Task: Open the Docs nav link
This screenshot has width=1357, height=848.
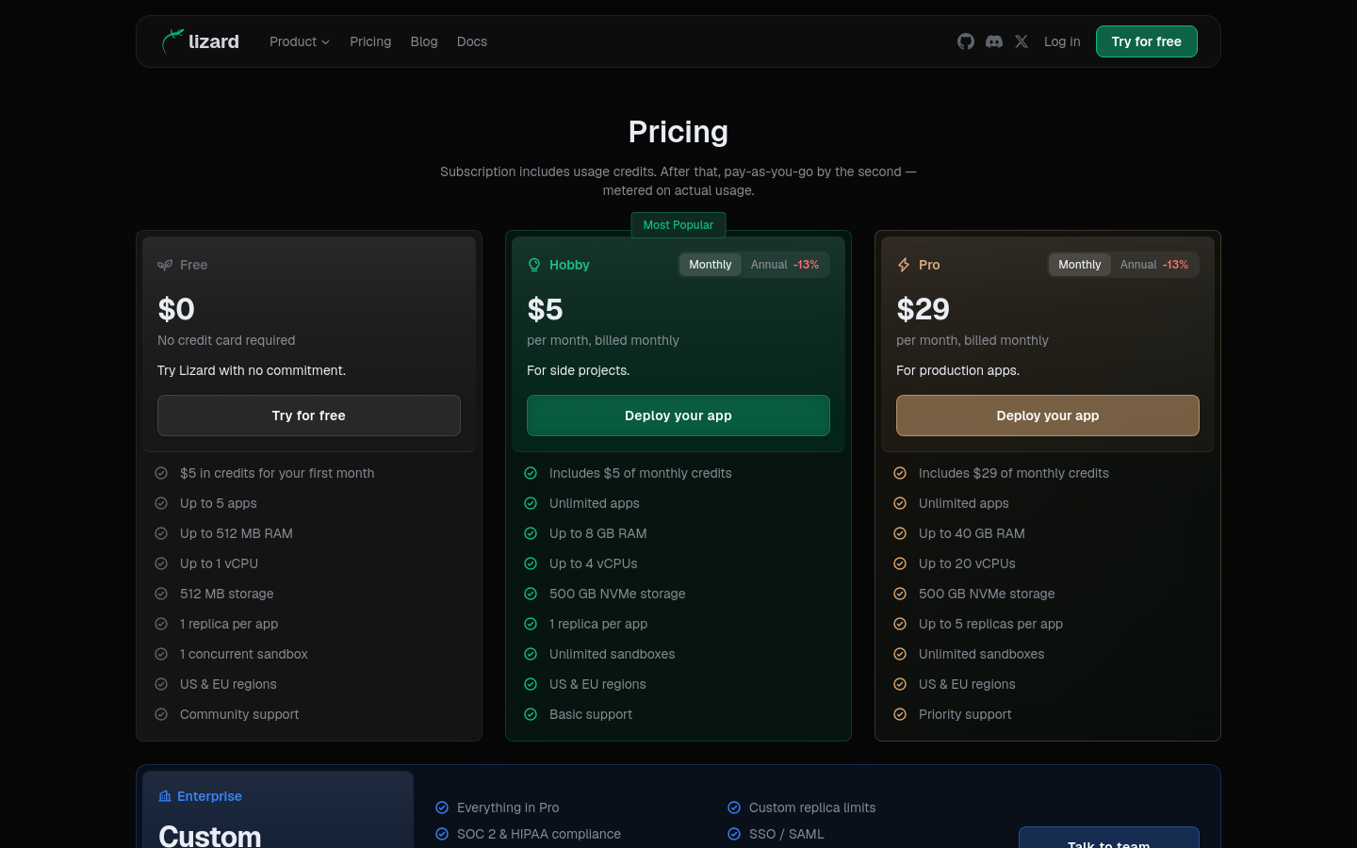Action: pos(472,41)
